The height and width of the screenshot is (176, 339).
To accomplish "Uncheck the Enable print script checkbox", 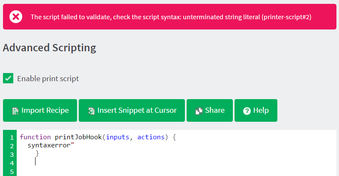I will pyautogui.click(x=8, y=78).
